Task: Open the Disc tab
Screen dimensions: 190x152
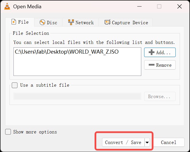Action: (x=48, y=23)
